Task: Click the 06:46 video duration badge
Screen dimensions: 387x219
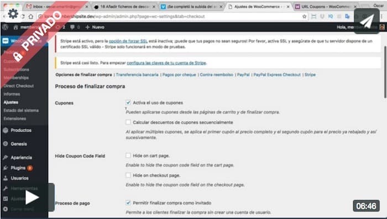Action: point(366,206)
